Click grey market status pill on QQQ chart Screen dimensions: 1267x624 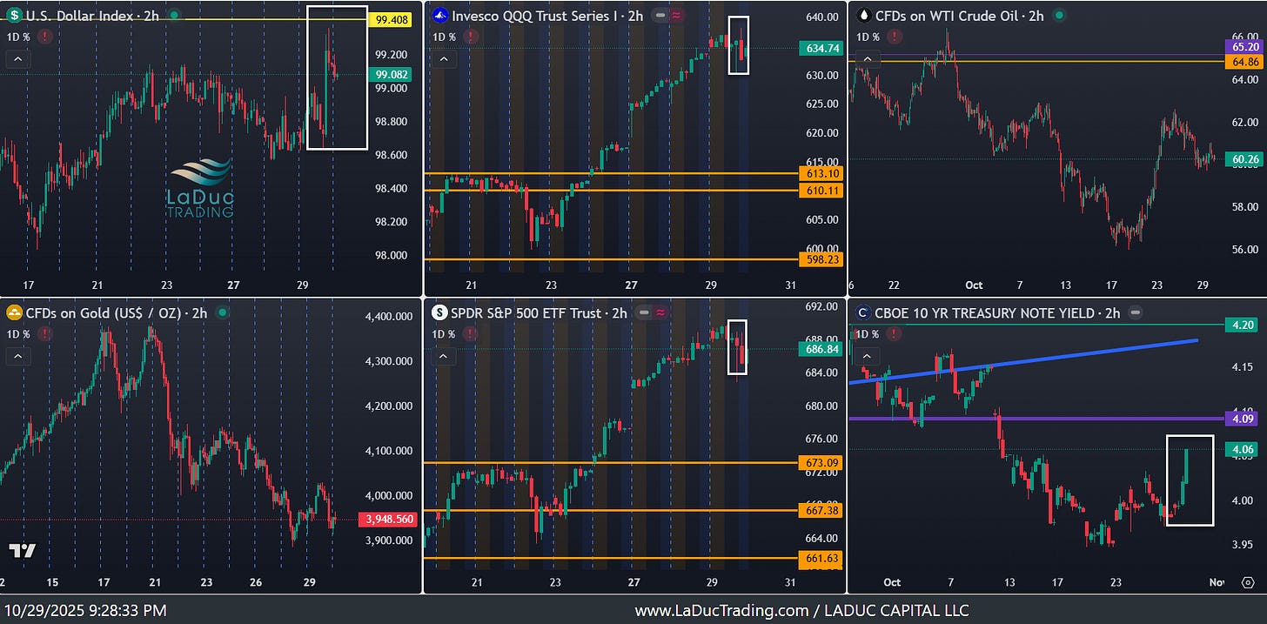coord(660,16)
